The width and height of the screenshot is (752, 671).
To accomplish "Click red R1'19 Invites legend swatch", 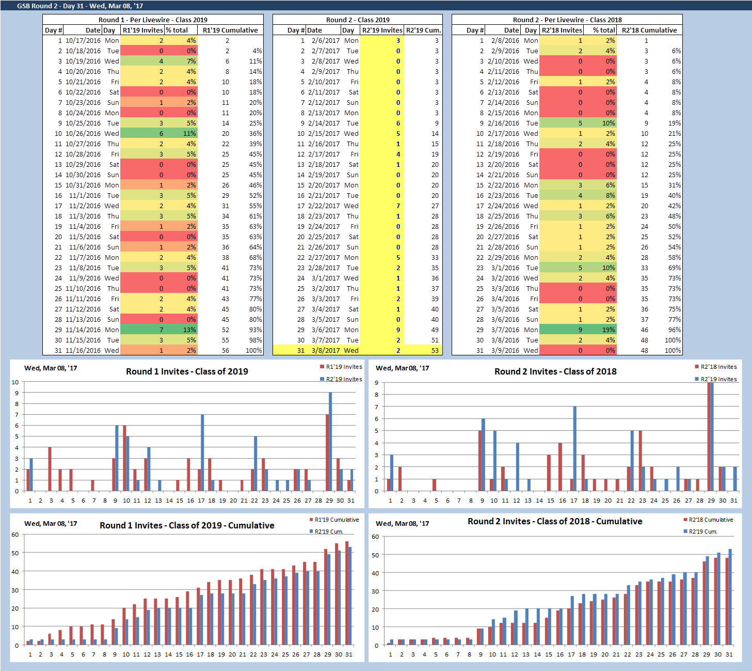I will click(x=322, y=367).
